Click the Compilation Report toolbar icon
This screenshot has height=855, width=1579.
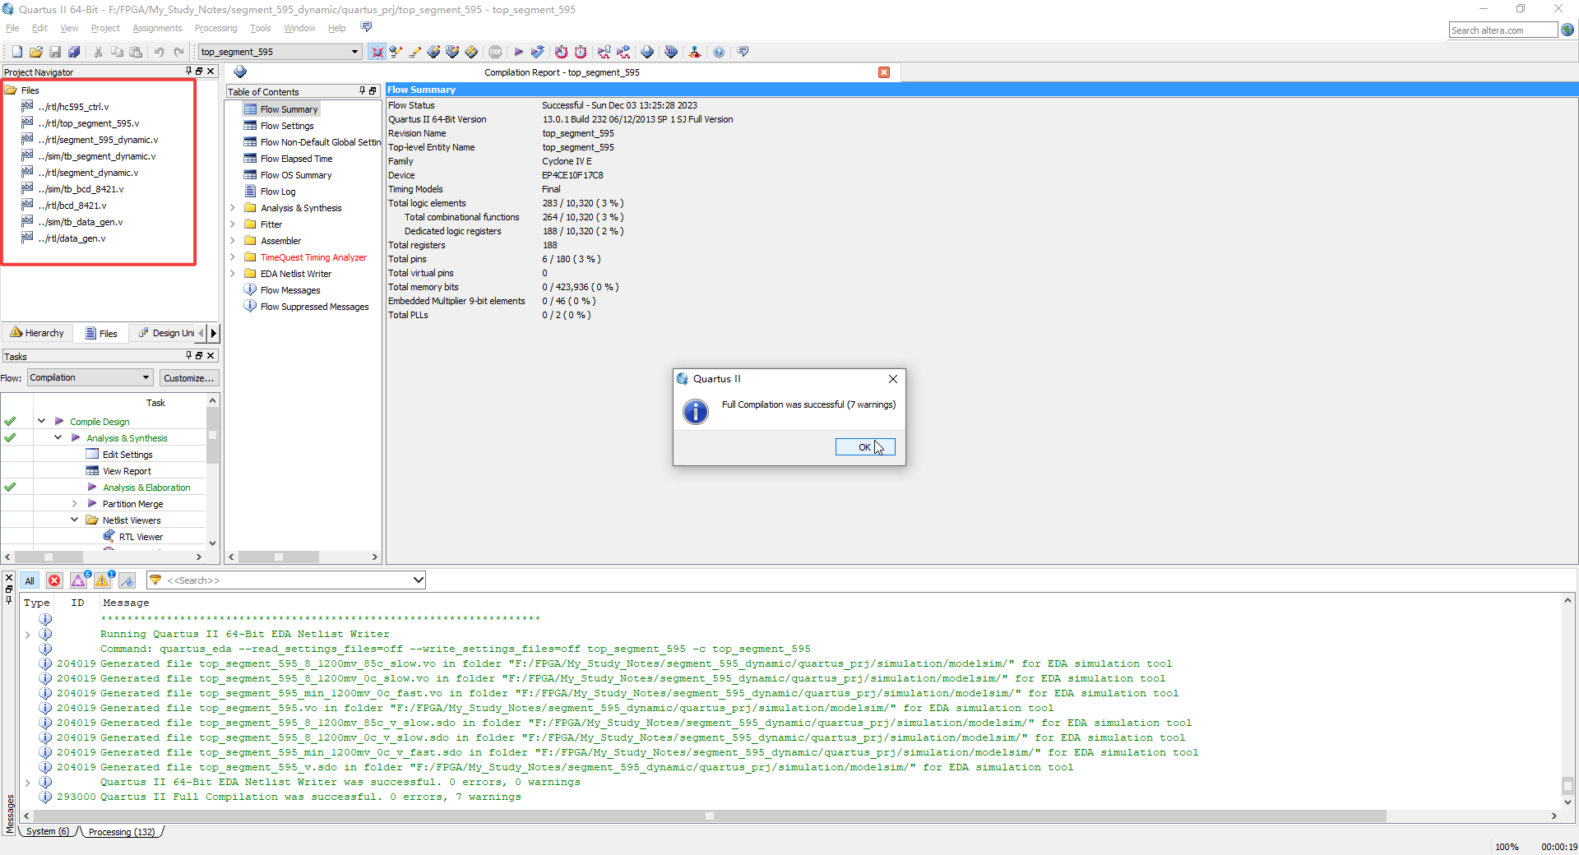coord(647,52)
